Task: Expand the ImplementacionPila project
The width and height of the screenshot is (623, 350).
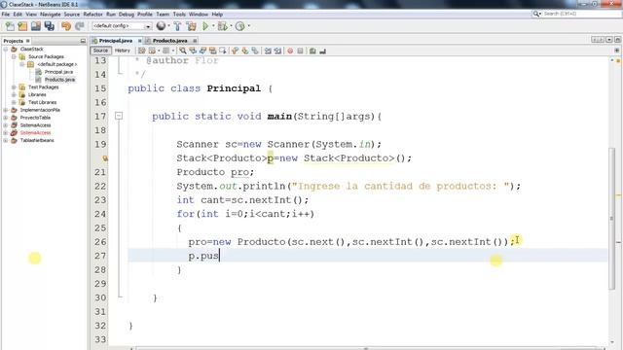Action: pos(6,110)
